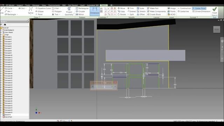Open the Slot tool dropdown arrow
Screen dimensions: 224x126
26,8
